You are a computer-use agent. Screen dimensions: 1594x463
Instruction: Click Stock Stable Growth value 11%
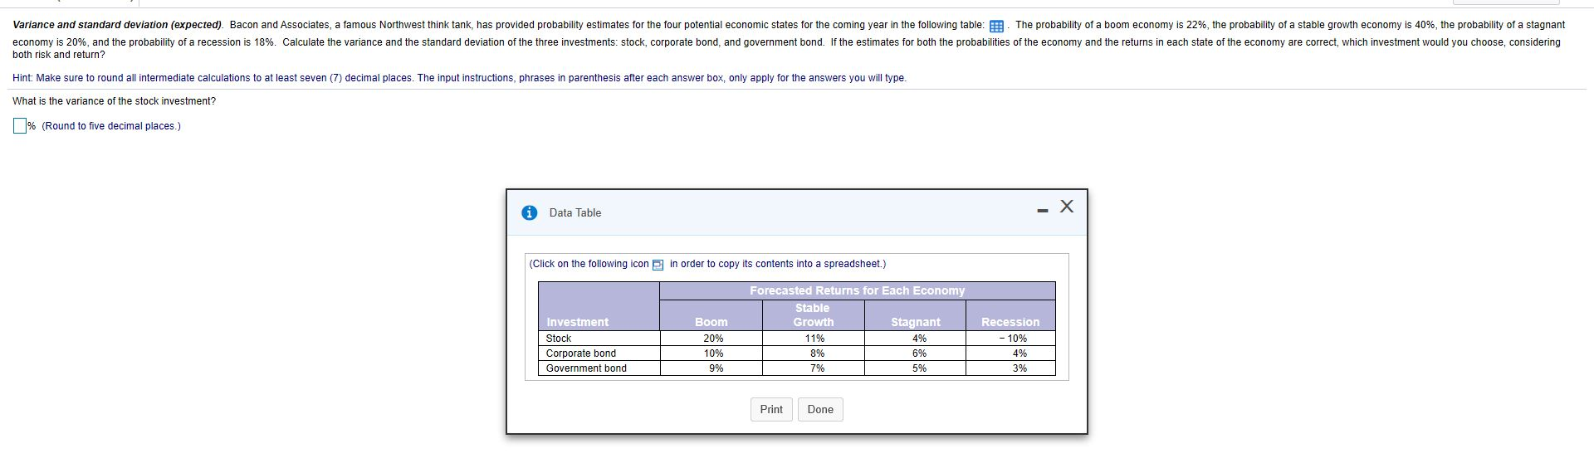814,339
